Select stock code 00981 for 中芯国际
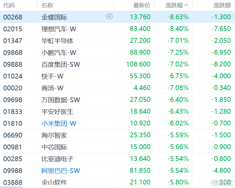This screenshot has width=235, height=188. 13,147
